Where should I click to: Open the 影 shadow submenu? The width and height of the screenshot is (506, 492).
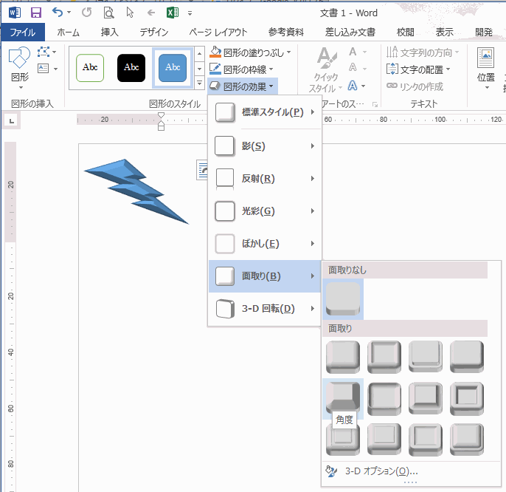(265, 146)
